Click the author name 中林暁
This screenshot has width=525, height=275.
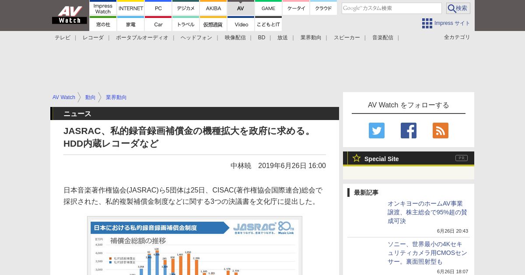[241, 166]
